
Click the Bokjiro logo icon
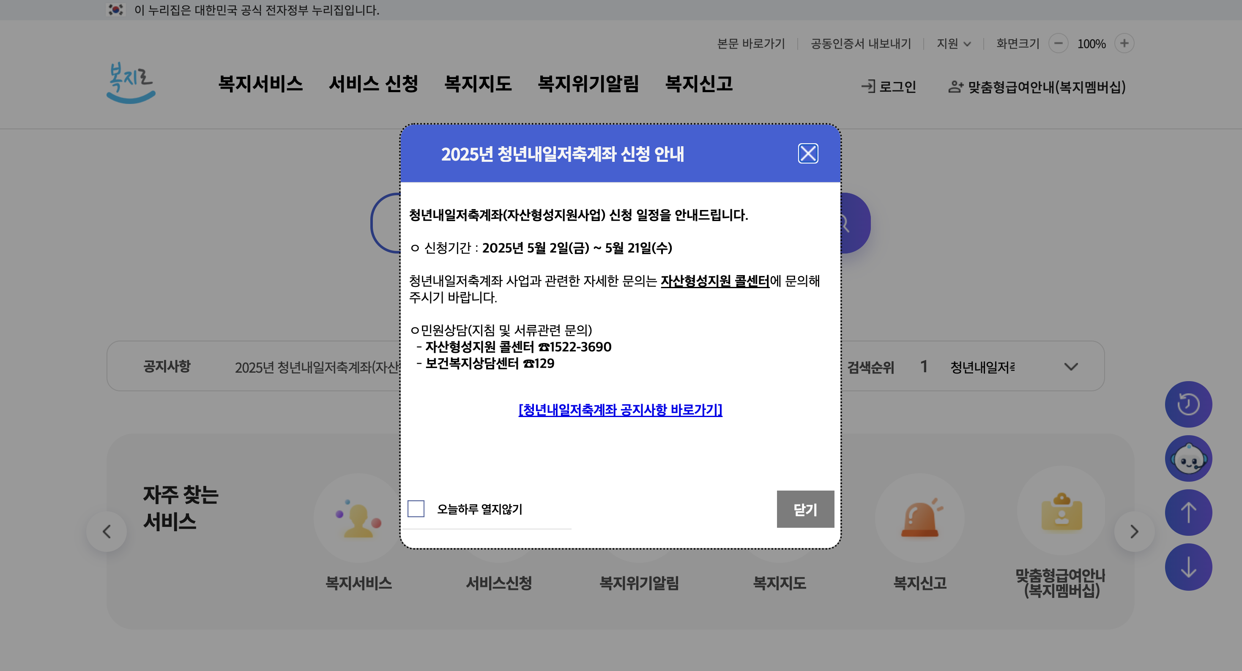pos(131,82)
